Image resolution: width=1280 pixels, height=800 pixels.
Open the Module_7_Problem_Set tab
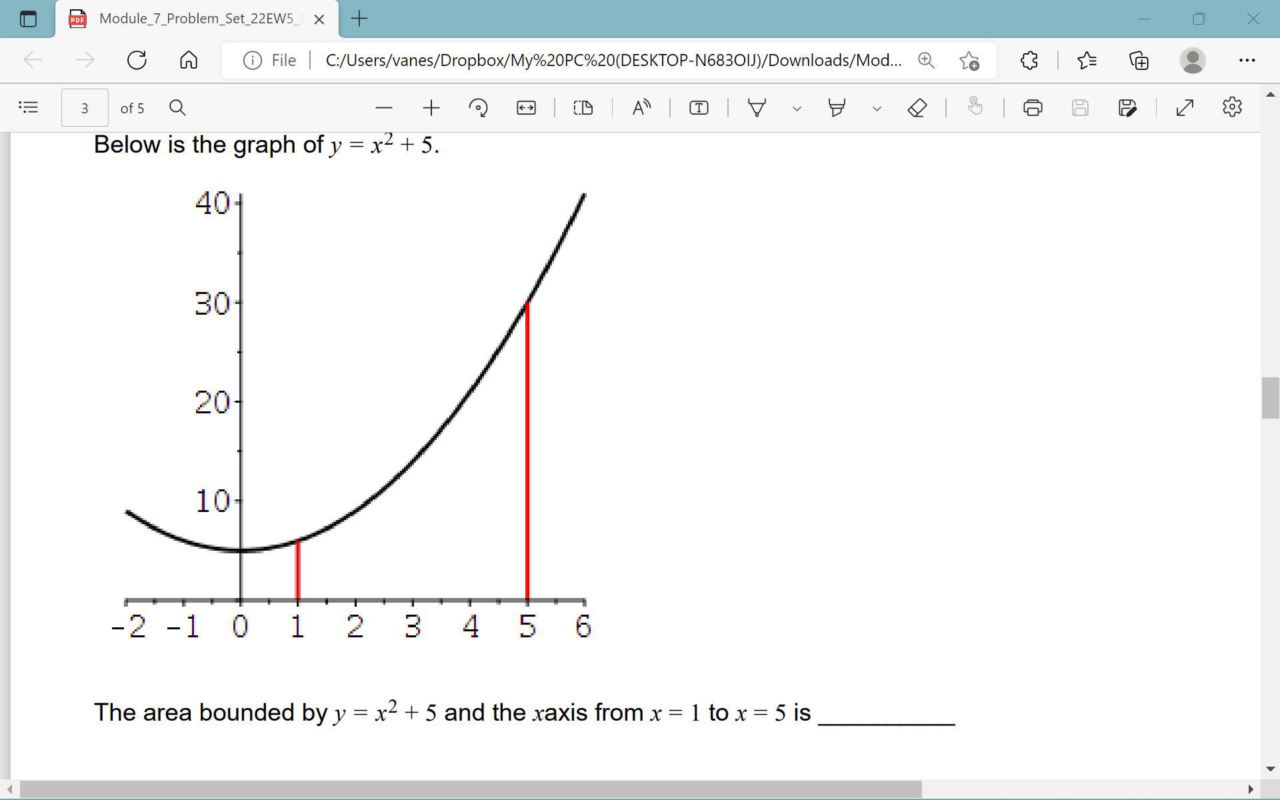point(197,19)
